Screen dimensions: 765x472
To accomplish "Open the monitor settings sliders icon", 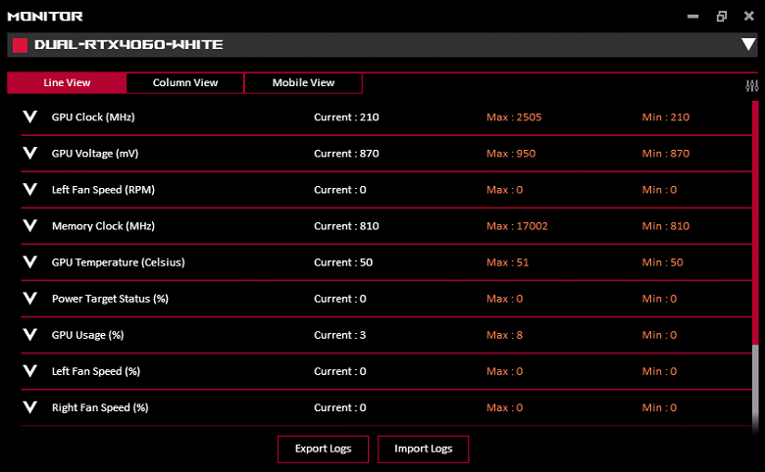I will pos(752,86).
